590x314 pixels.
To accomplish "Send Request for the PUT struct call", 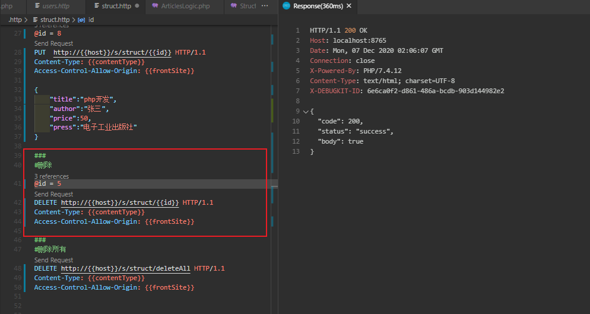I will point(53,43).
